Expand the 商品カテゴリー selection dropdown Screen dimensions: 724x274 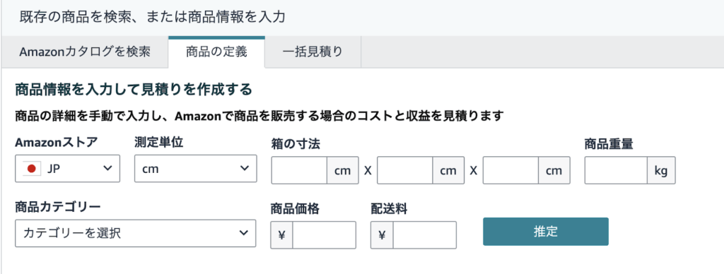(135, 234)
